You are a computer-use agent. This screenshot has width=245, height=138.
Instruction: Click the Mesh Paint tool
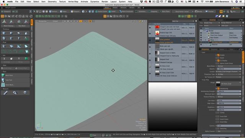pos(15,76)
